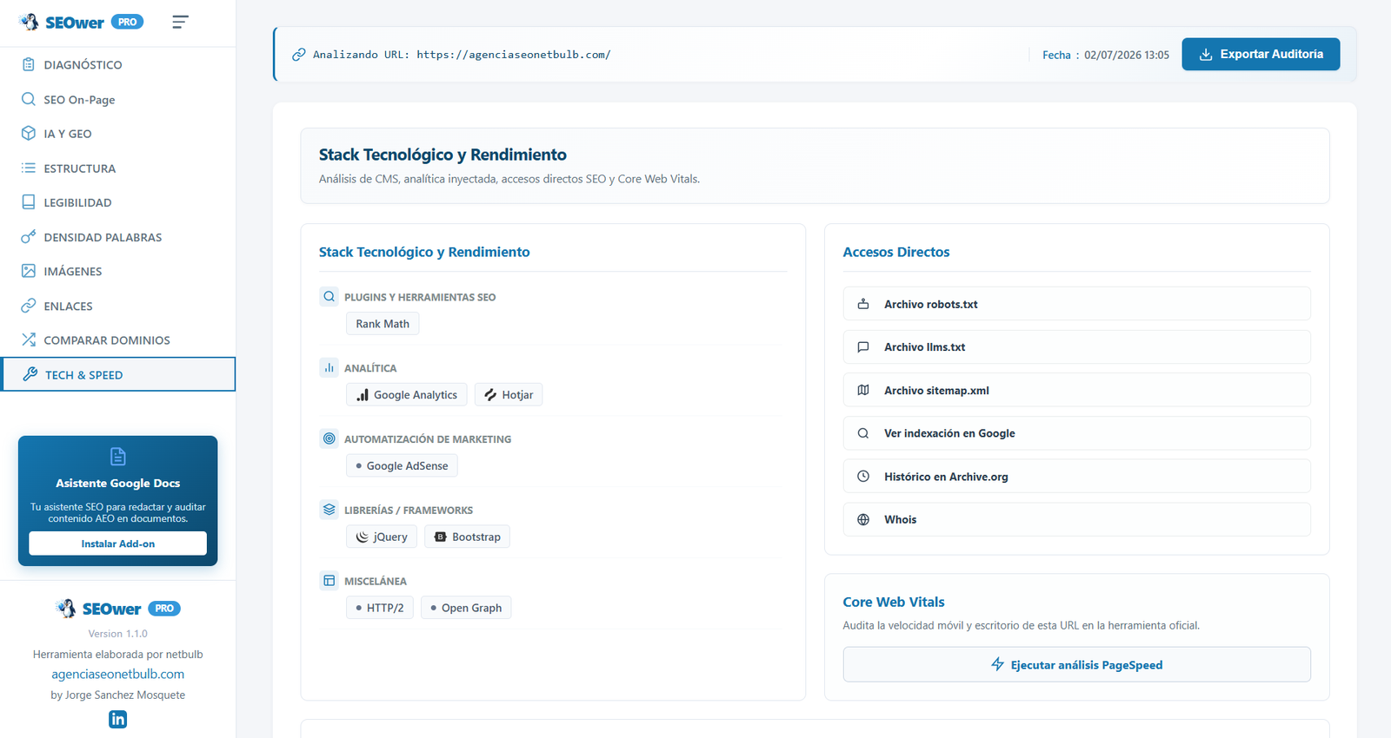Image resolution: width=1391 pixels, height=738 pixels.
Task: Click the Plugins y Herramientas SEO section icon
Action: coord(329,296)
